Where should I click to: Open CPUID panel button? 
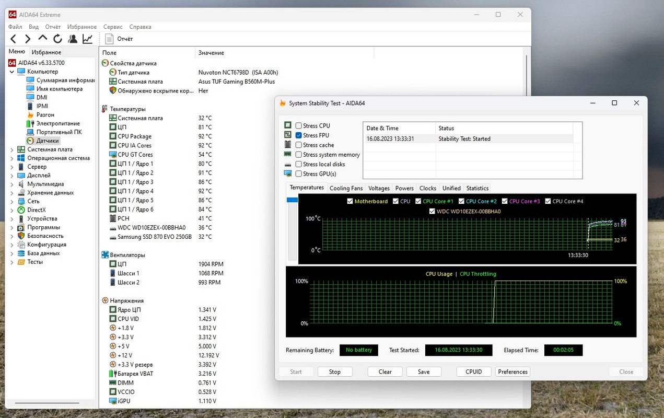(x=474, y=372)
